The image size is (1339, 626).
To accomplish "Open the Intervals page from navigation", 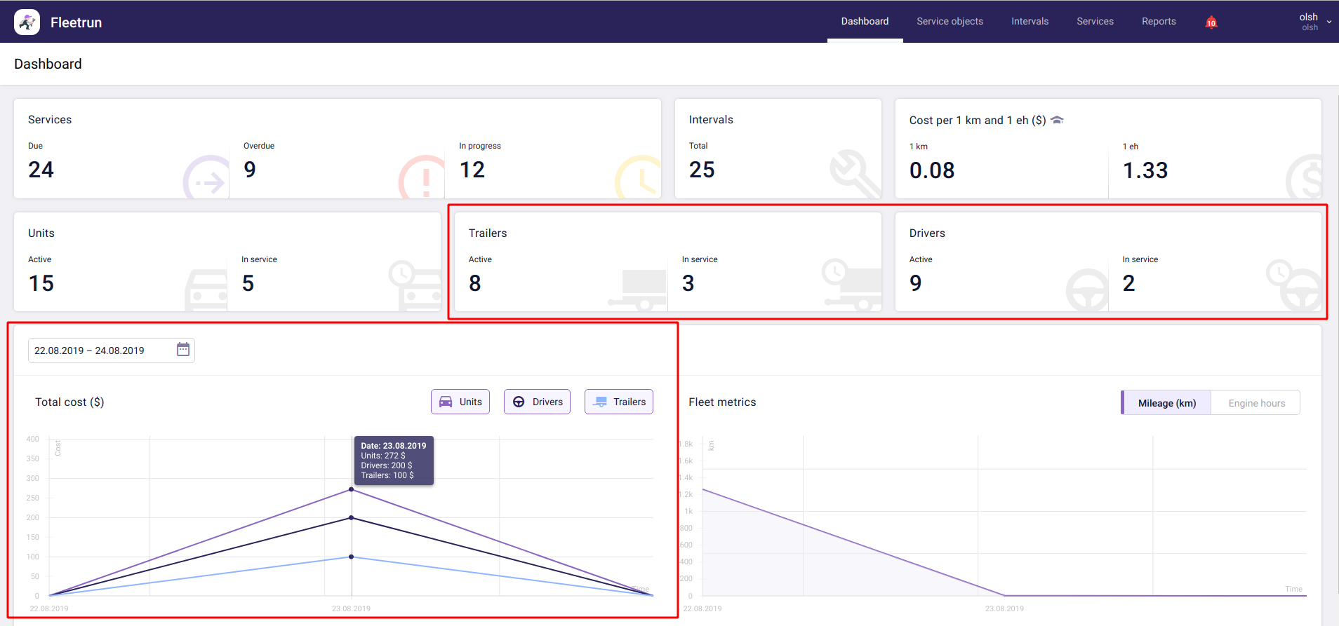I will point(1030,22).
